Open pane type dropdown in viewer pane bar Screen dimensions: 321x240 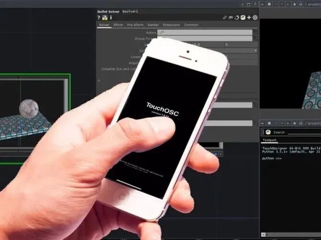[x=263, y=4]
